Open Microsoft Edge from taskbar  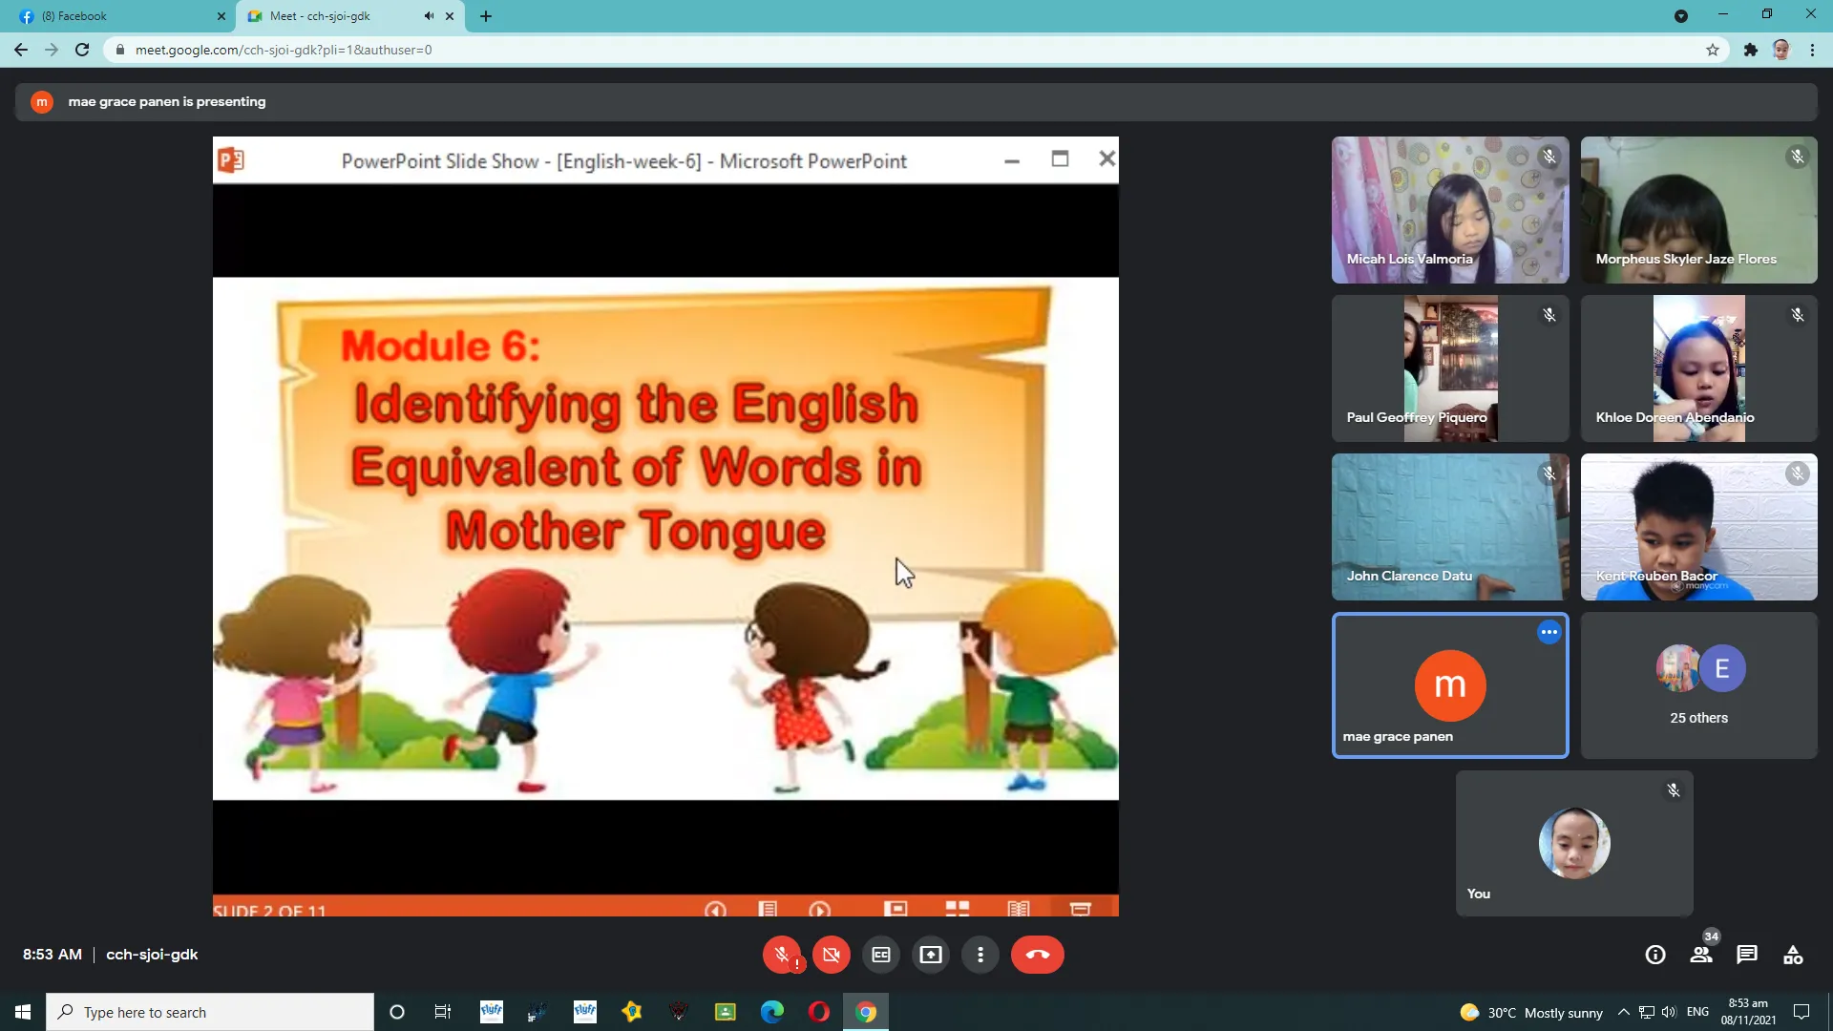(772, 1012)
